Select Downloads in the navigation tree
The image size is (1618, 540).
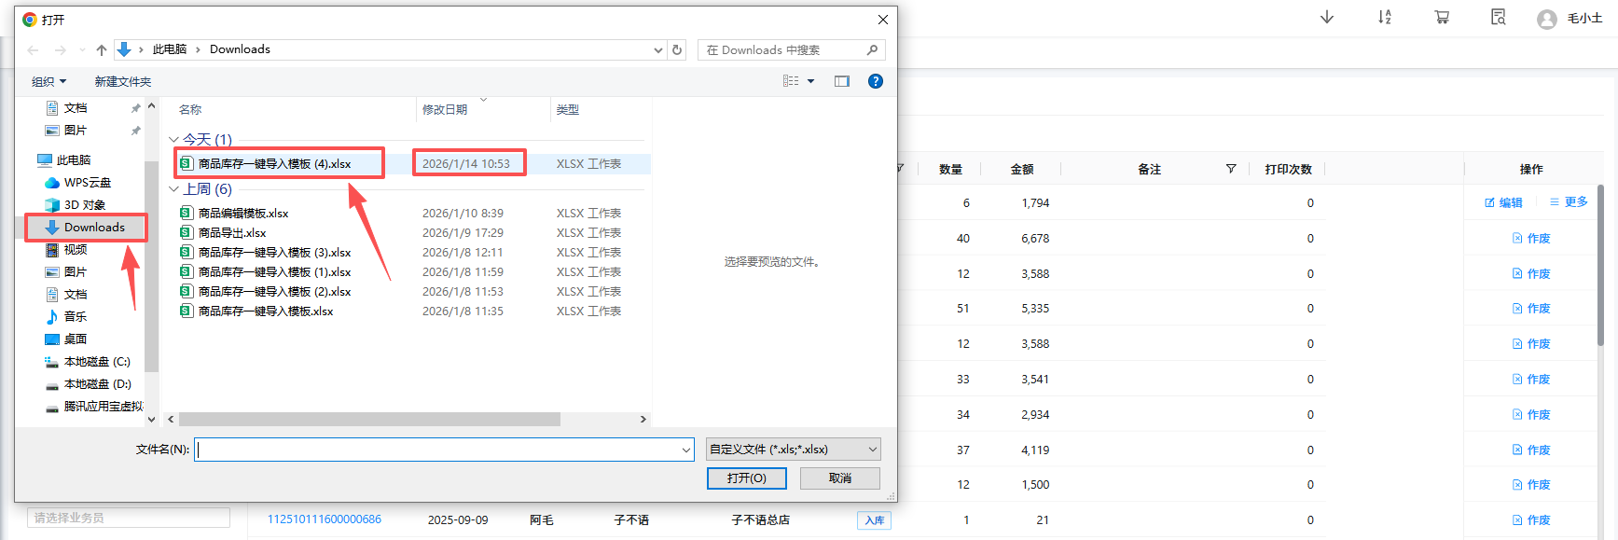tap(93, 228)
